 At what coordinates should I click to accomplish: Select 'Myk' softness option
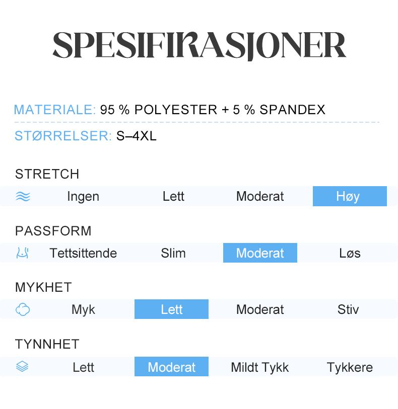pos(83,309)
